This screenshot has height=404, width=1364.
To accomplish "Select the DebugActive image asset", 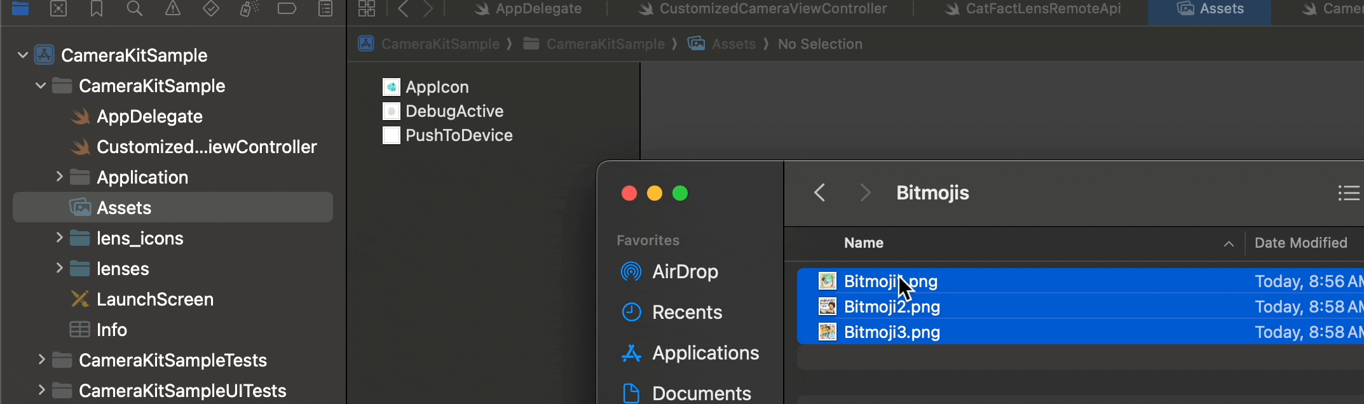I will point(454,111).
